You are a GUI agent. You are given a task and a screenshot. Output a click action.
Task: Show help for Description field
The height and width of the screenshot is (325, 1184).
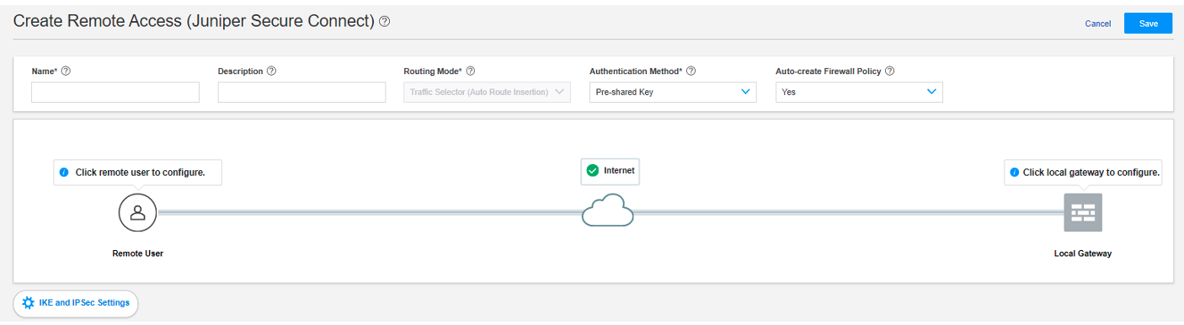tap(271, 72)
